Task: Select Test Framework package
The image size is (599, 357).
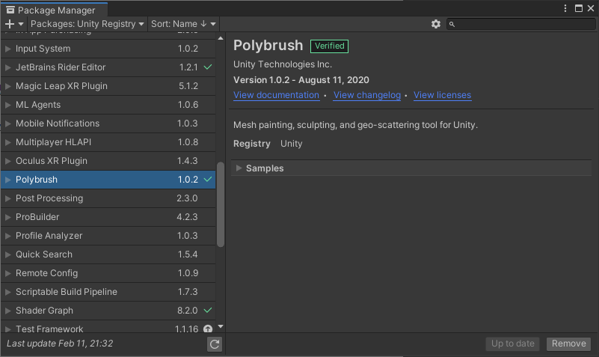Action: click(108, 327)
